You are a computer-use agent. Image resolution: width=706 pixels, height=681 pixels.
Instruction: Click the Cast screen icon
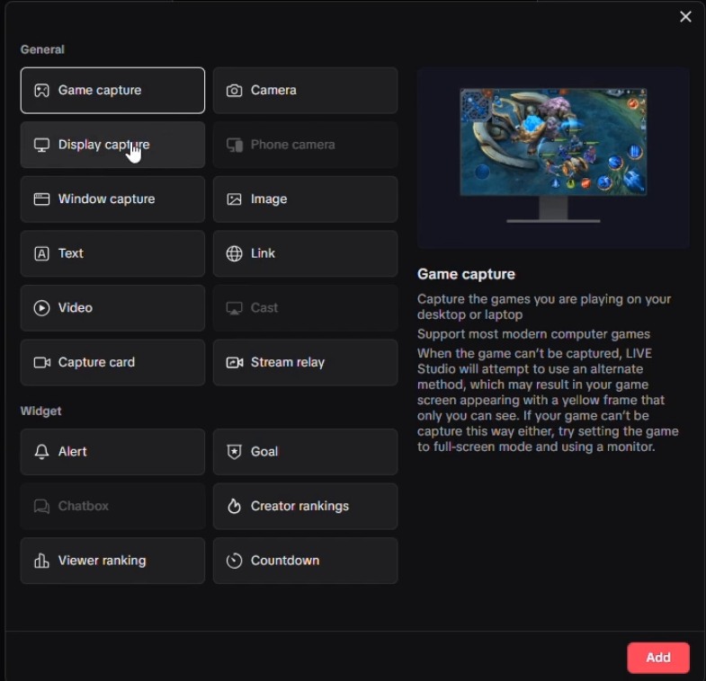click(x=234, y=308)
